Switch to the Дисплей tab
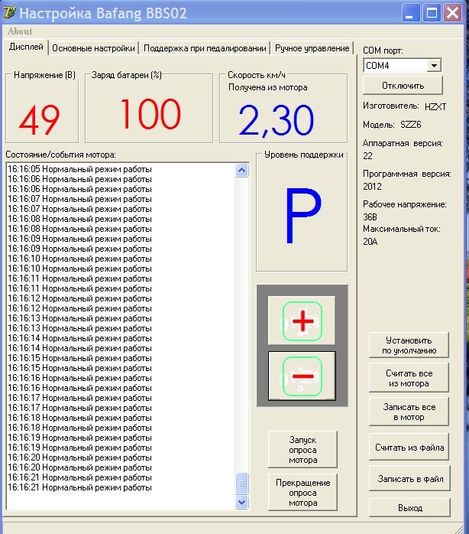Screen dimensions: 469x534 coord(26,47)
